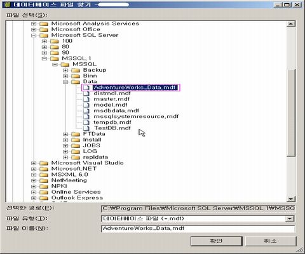Expand the Microsoft Analysis Services node
This screenshot has width=305, height=254.
click(x=34, y=23)
